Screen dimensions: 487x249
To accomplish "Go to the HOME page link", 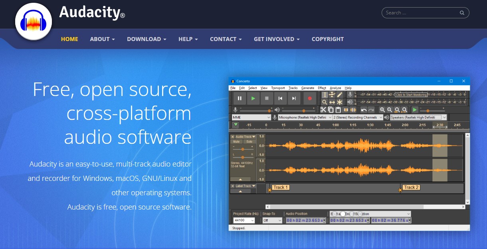I will click(x=69, y=39).
